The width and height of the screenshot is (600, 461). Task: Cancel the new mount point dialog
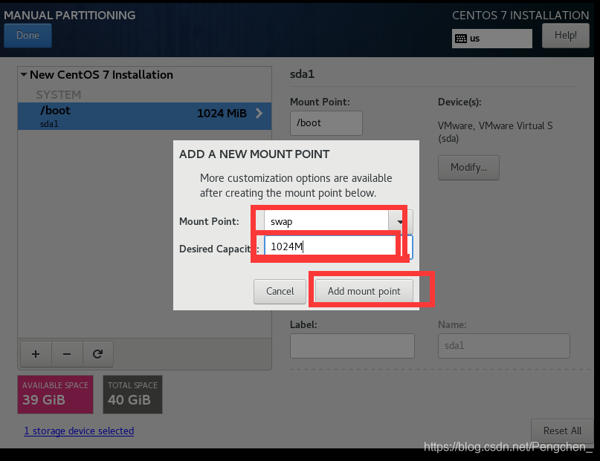point(280,292)
